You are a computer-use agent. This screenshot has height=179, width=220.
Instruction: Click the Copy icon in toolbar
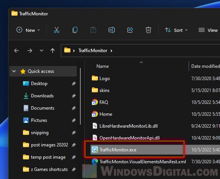click(x=75, y=30)
